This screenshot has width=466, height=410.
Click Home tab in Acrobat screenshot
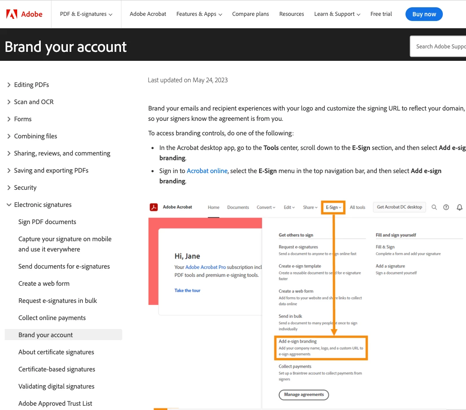(x=213, y=207)
